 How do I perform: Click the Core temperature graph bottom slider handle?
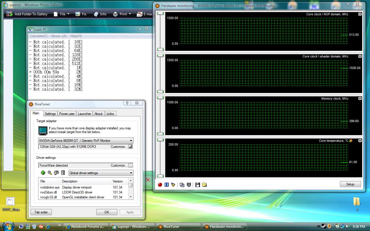click(160, 176)
